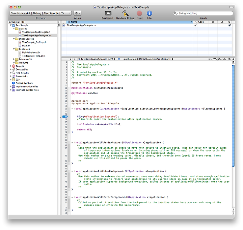Image resolution: width=243 pixels, height=230 pixels.
Task: Expand the Implementation Files smart group
Action: pyautogui.click(x=10, y=86)
